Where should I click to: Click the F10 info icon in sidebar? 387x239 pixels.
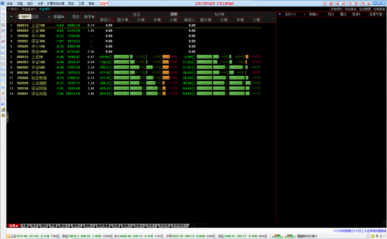coord(3,53)
